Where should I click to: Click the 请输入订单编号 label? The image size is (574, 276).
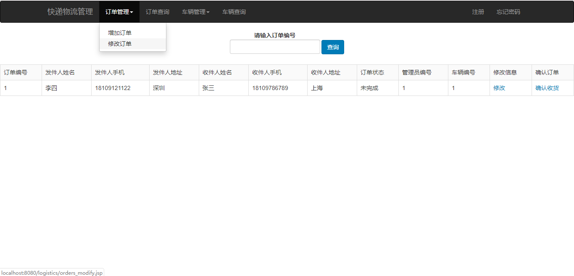275,35
